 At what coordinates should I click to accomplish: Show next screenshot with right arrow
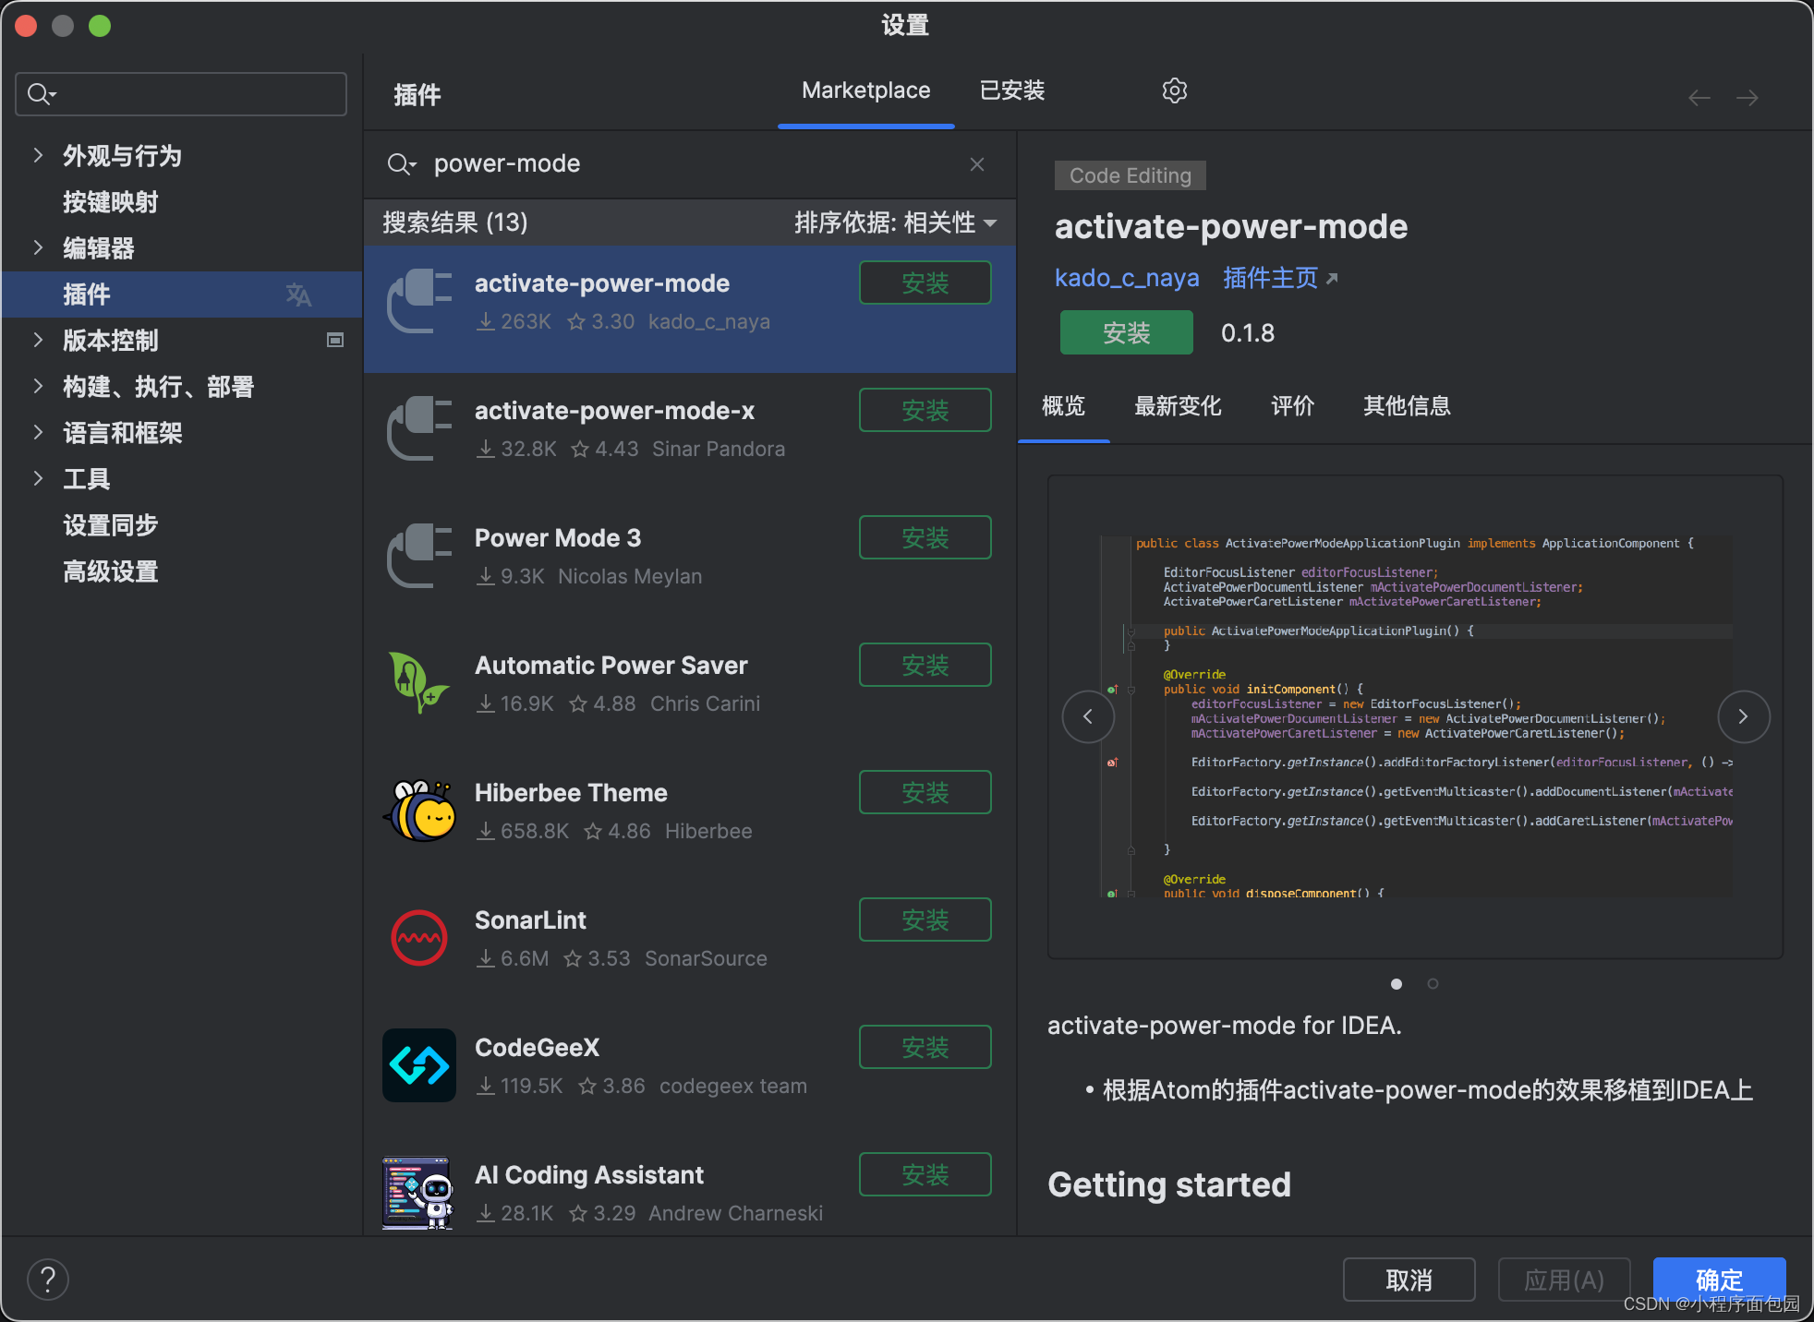coord(1743,716)
